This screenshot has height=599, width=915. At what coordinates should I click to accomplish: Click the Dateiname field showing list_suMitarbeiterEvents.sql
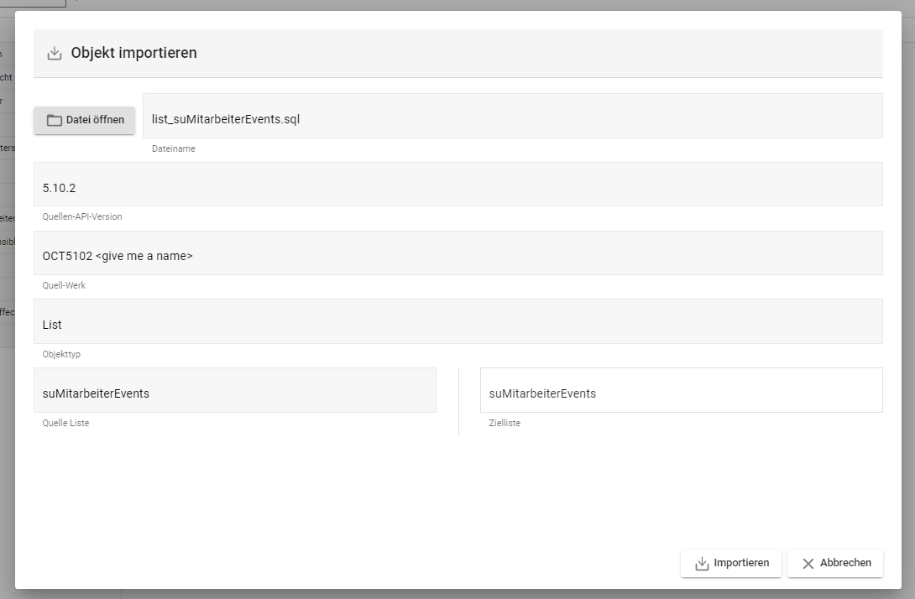[512, 119]
